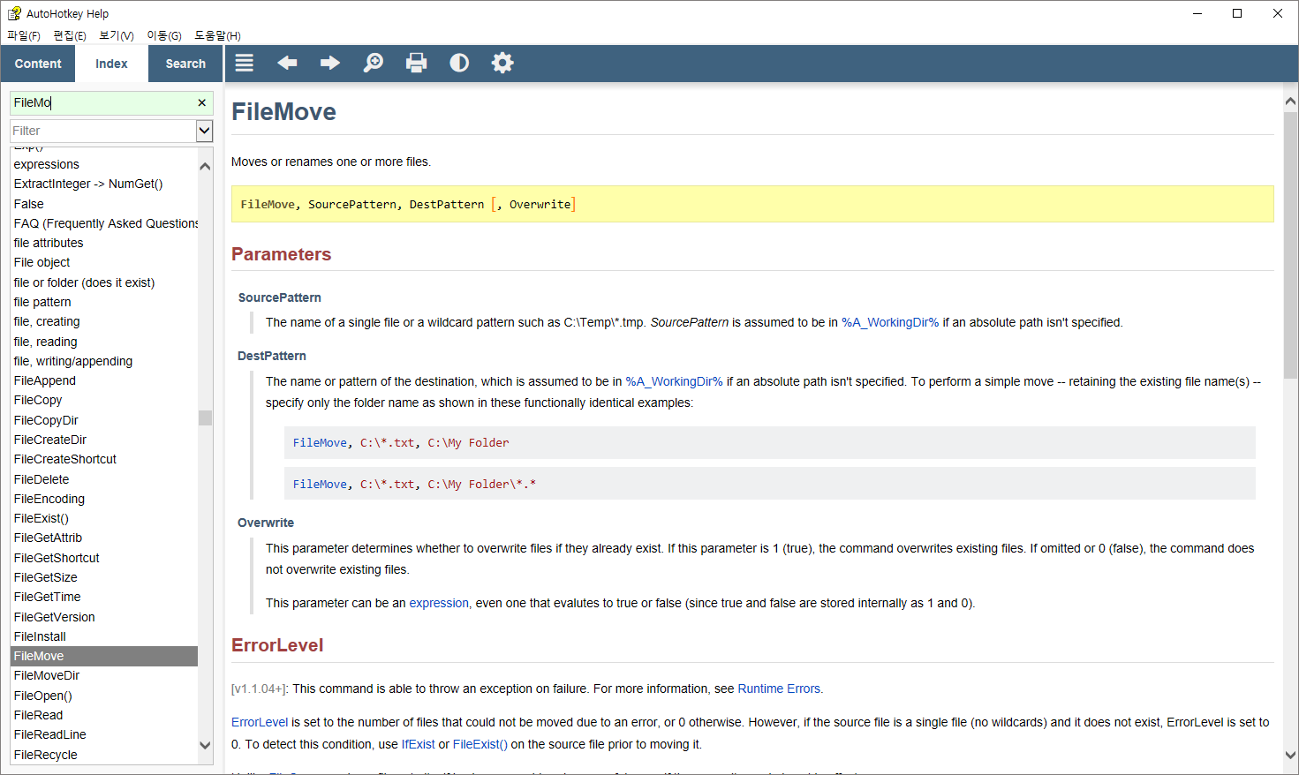1299x775 pixels.
Task: Open the 편집(E) menu
Action: [70, 35]
